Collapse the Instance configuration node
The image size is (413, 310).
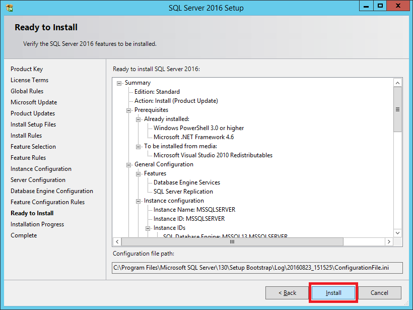[x=139, y=201]
